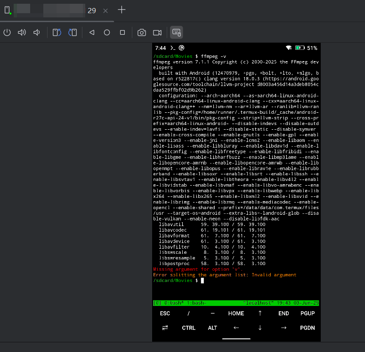Click '"localhost" 19:43 03-Jun-25' in tmux bar

click(281, 303)
